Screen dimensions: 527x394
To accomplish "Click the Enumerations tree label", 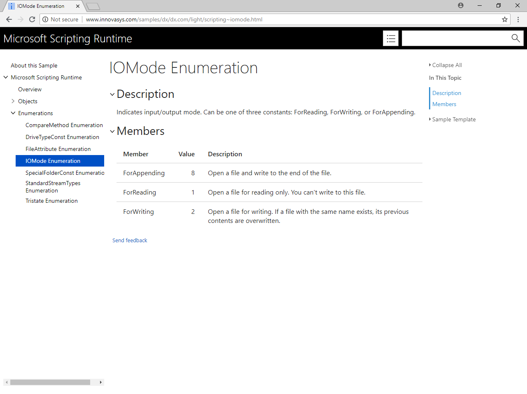I will (x=35, y=113).
